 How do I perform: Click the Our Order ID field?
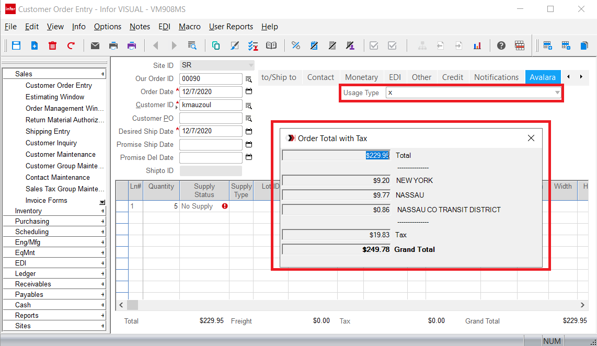[x=211, y=79]
